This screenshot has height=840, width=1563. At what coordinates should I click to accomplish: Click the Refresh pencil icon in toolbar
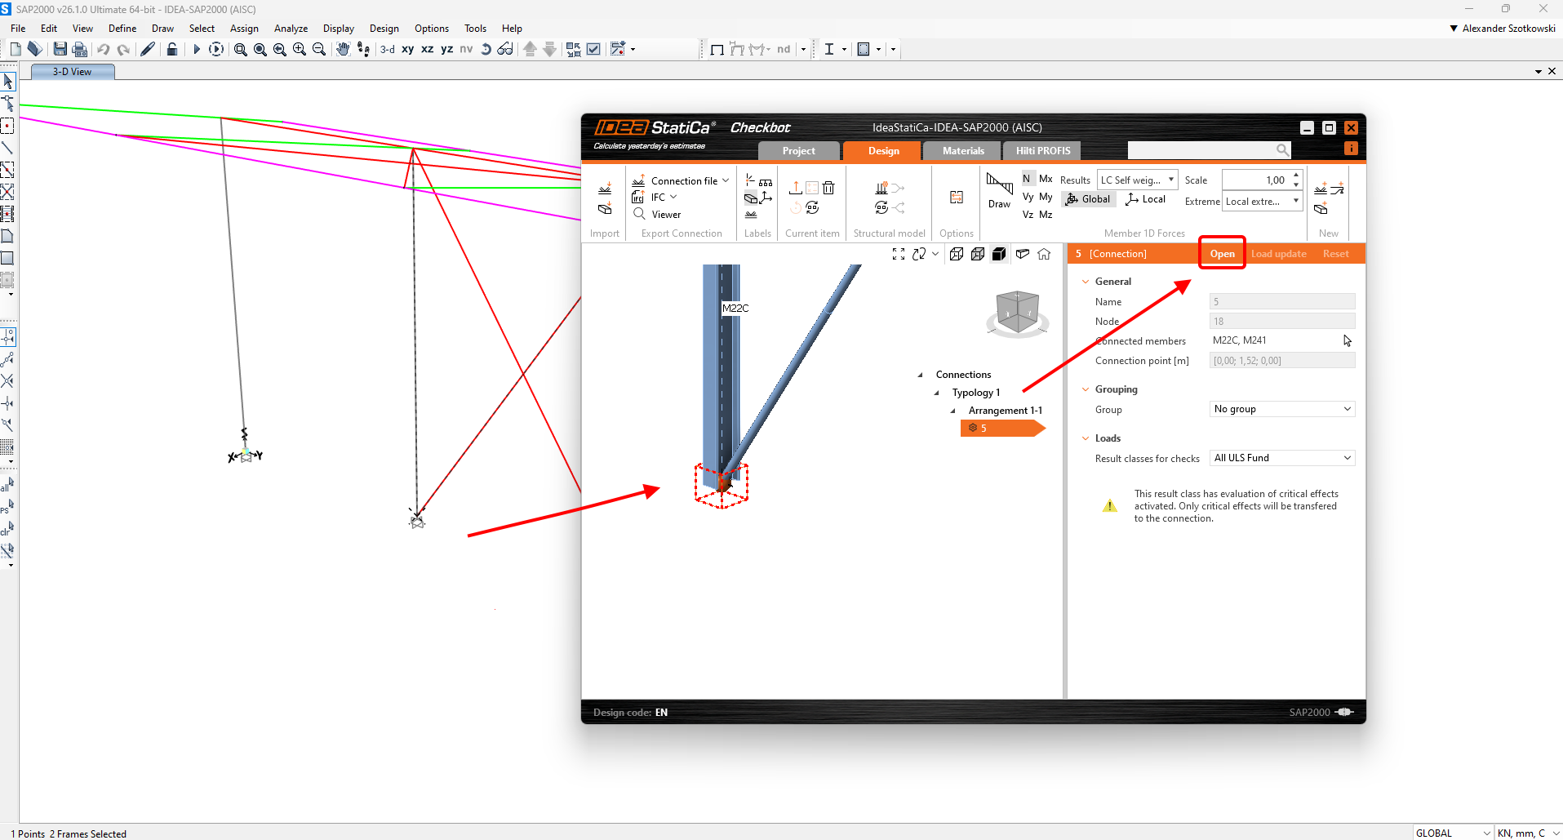(148, 49)
